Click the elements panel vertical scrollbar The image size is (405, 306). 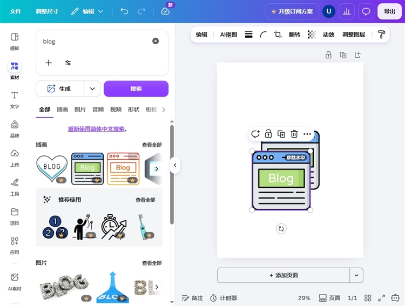[172, 174]
